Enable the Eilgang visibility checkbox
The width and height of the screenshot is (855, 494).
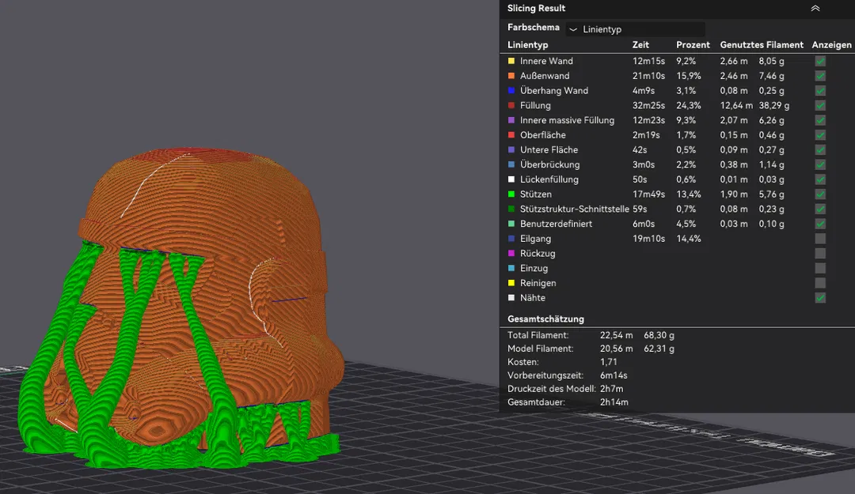click(x=820, y=238)
